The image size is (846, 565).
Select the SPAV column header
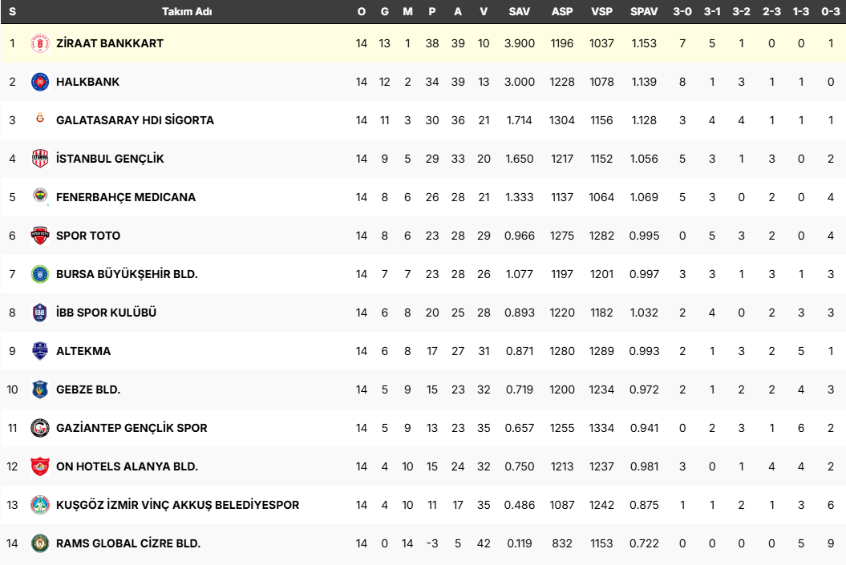[644, 12]
